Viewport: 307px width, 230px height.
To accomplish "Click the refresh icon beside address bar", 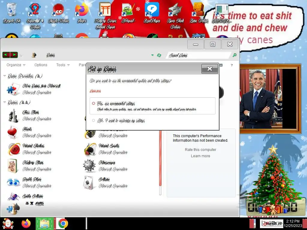I will coord(159,55).
